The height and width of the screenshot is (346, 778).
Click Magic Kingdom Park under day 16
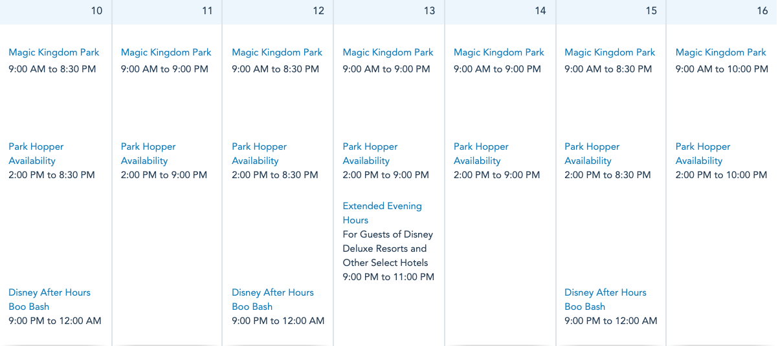point(720,52)
